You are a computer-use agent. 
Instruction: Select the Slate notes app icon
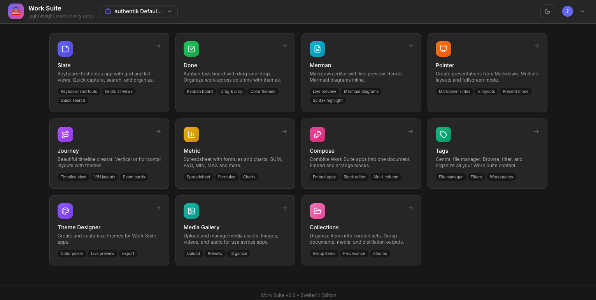65,49
